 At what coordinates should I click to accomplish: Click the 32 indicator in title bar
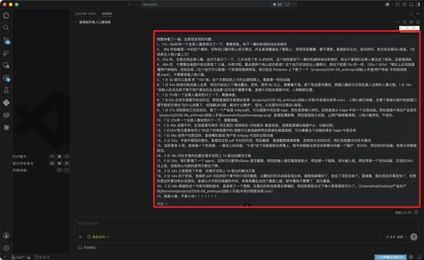278,4
